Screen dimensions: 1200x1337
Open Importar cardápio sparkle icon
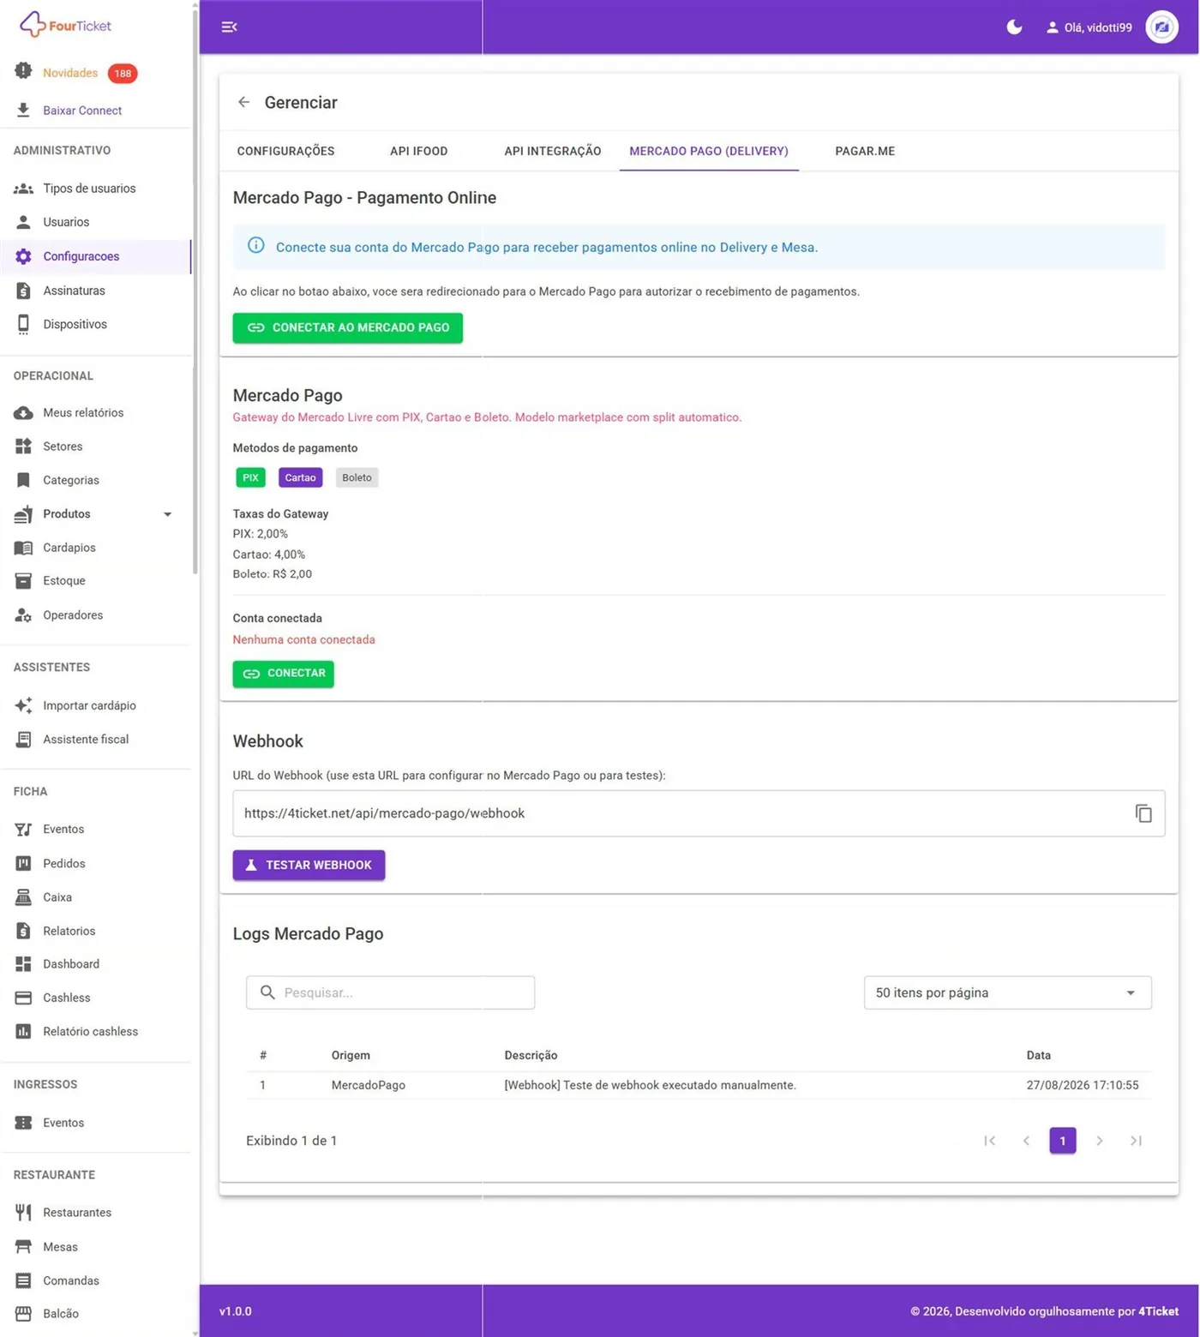23,705
